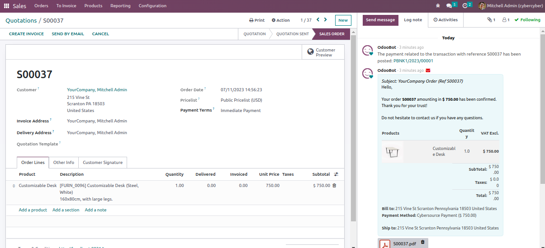Toggle the Following status button
Image resolution: width=545 pixels, height=248 pixels.
pyautogui.click(x=527, y=20)
